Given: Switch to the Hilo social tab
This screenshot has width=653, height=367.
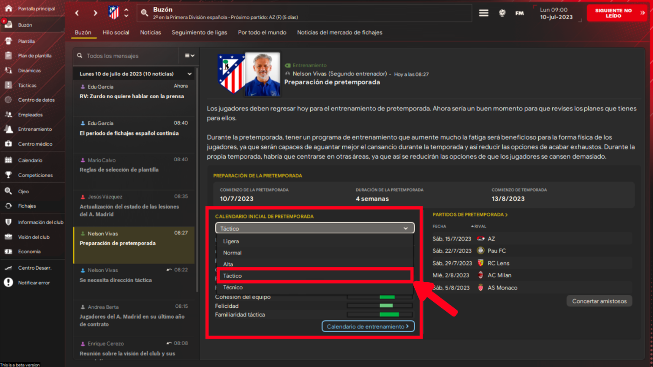Looking at the screenshot, I should click(x=116, y=33).
